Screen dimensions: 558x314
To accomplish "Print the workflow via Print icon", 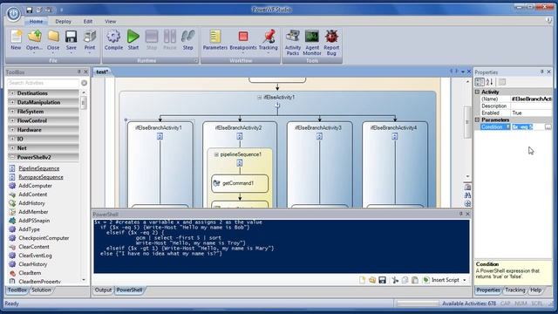I will click(x=90, y=40).
